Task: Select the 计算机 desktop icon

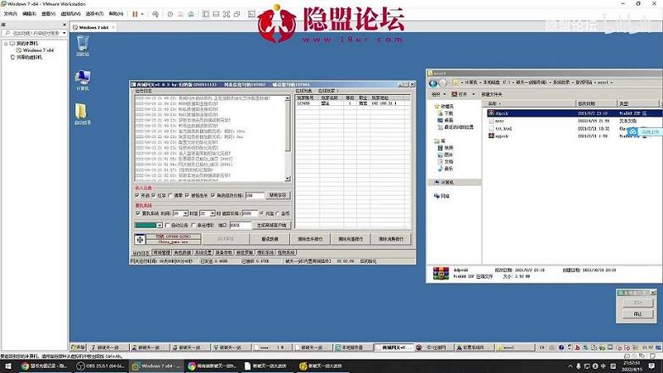Action: coord(82,81)
